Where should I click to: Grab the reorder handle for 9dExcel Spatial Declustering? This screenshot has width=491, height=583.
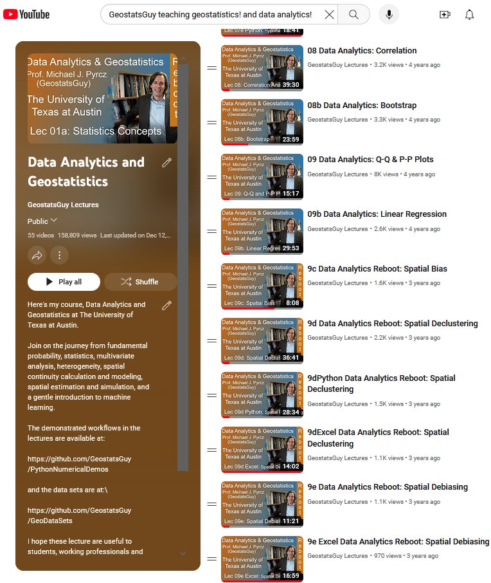(211, 450)
